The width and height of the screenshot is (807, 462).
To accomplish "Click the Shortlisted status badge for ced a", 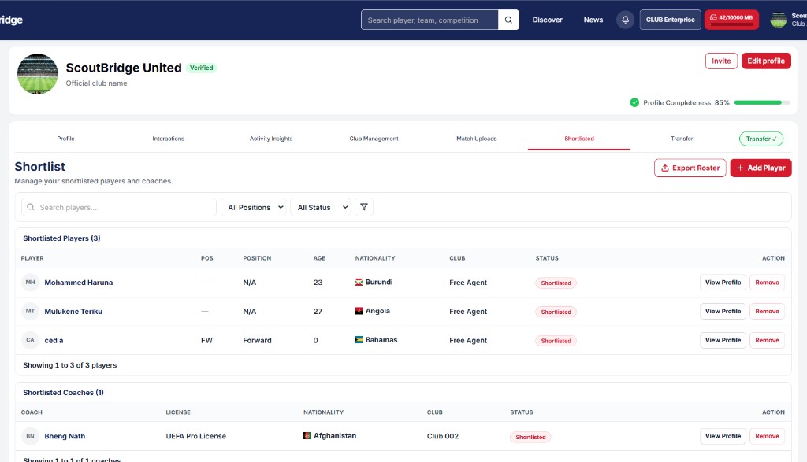I will point(556,340).
